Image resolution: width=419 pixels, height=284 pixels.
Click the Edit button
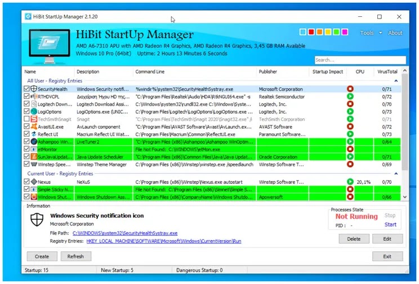[x=387, y=239]
